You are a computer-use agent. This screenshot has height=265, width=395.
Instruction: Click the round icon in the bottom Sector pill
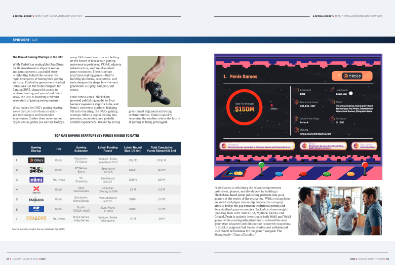click(305, 146)
